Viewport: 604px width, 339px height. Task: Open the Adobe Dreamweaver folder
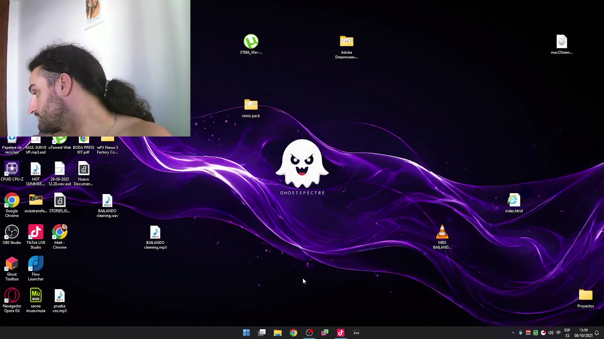coord(346,47)
